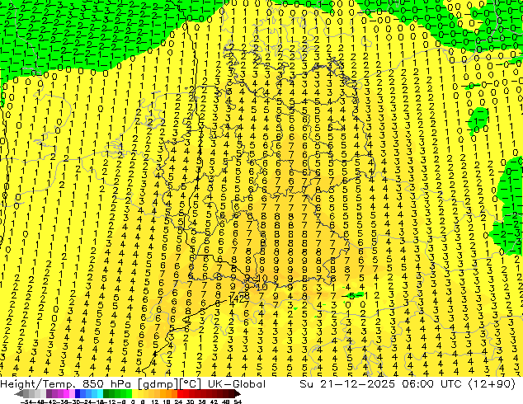Screen dimensions: 523x404
Task: Click the 'Su' weekday abbreviation
Action: [306, 384]
